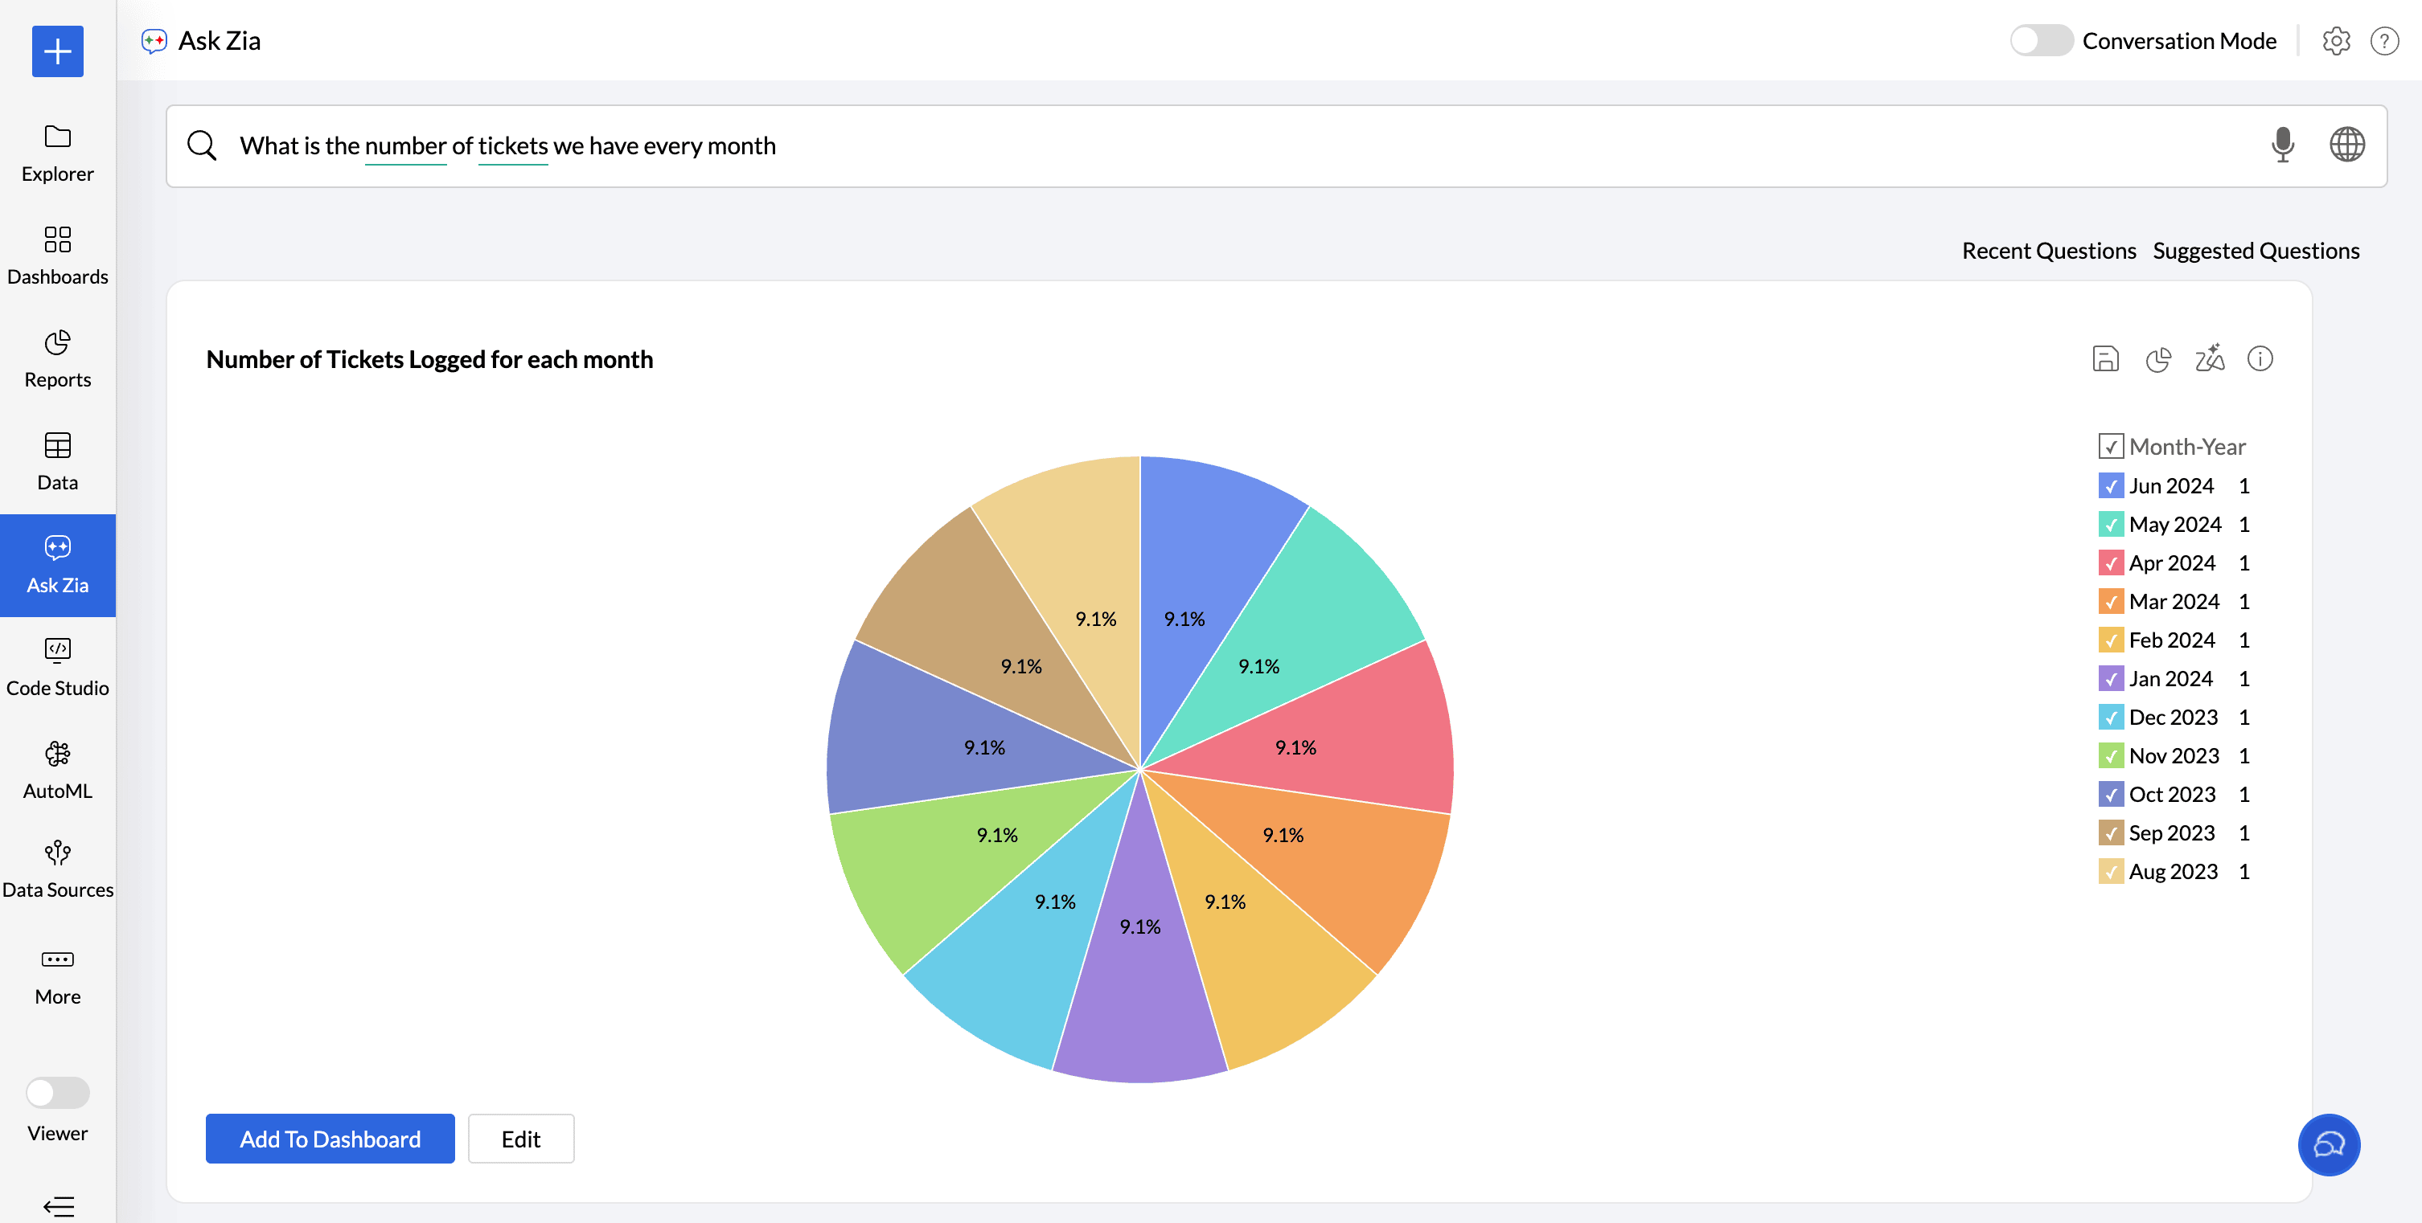Open the change chart type icon

point(2157,359)
